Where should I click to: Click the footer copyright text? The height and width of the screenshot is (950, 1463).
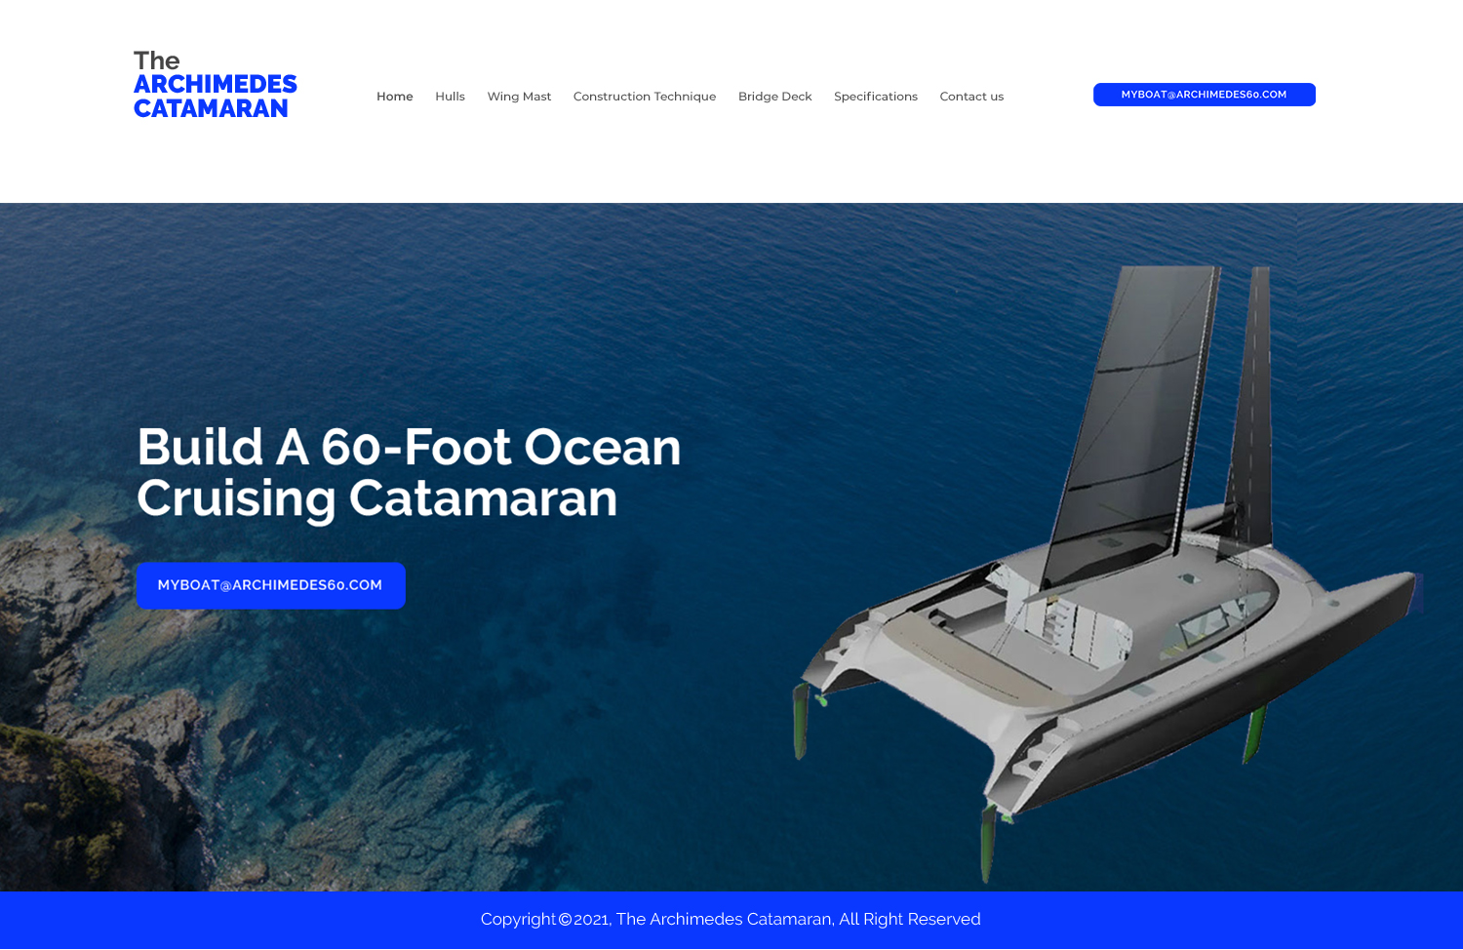pyautogui.click(x=731, y=919)
